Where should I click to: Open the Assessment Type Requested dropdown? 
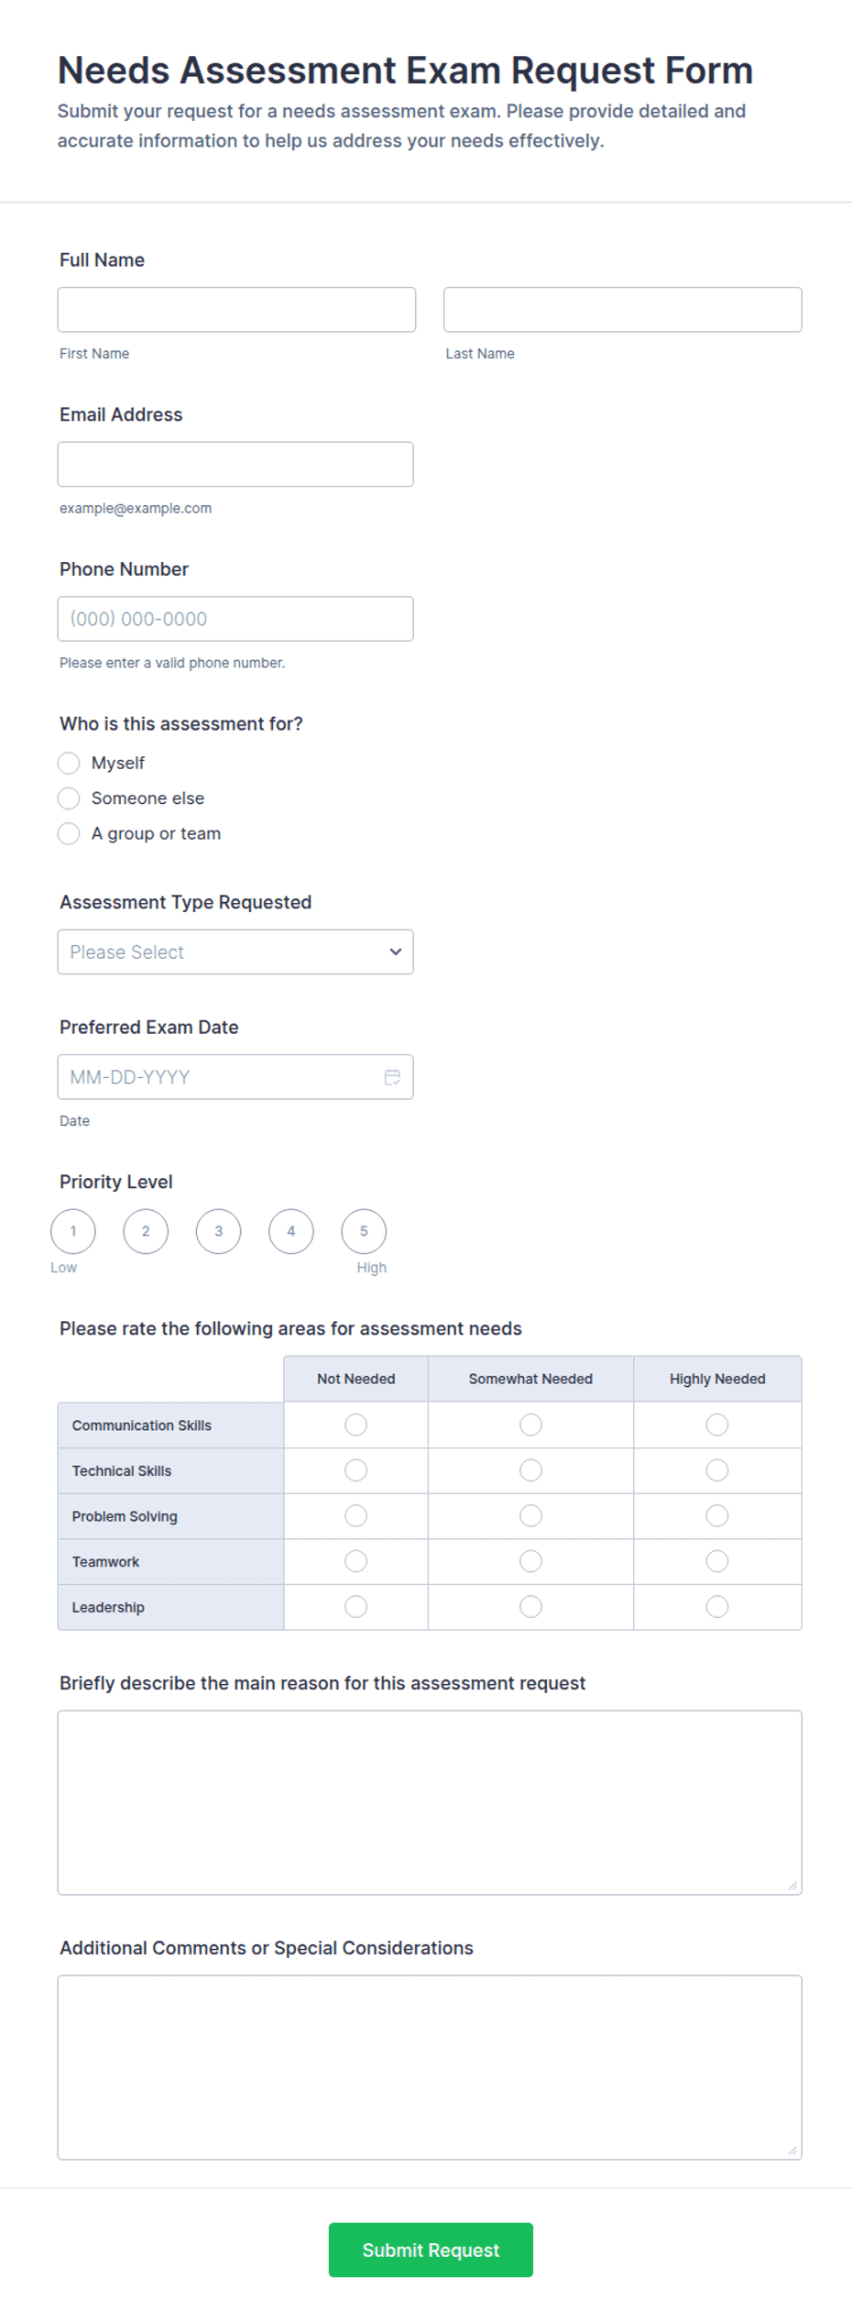pos(235,952)
